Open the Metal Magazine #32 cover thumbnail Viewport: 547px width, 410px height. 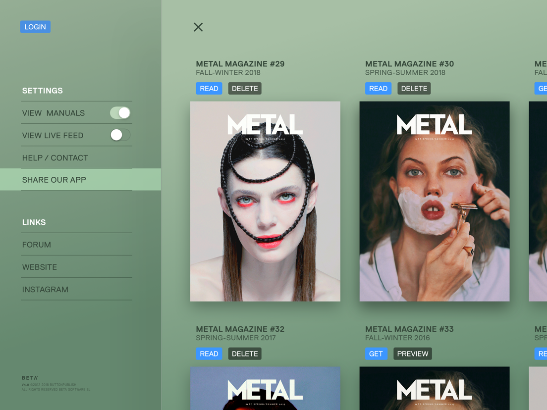coord(265,388)
